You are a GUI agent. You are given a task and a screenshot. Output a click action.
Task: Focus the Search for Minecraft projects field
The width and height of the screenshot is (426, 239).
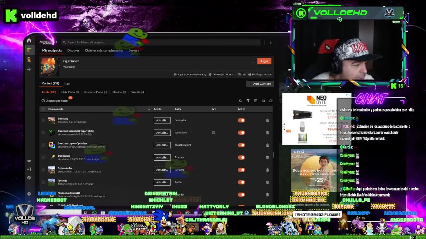click(x=161, y=42)
